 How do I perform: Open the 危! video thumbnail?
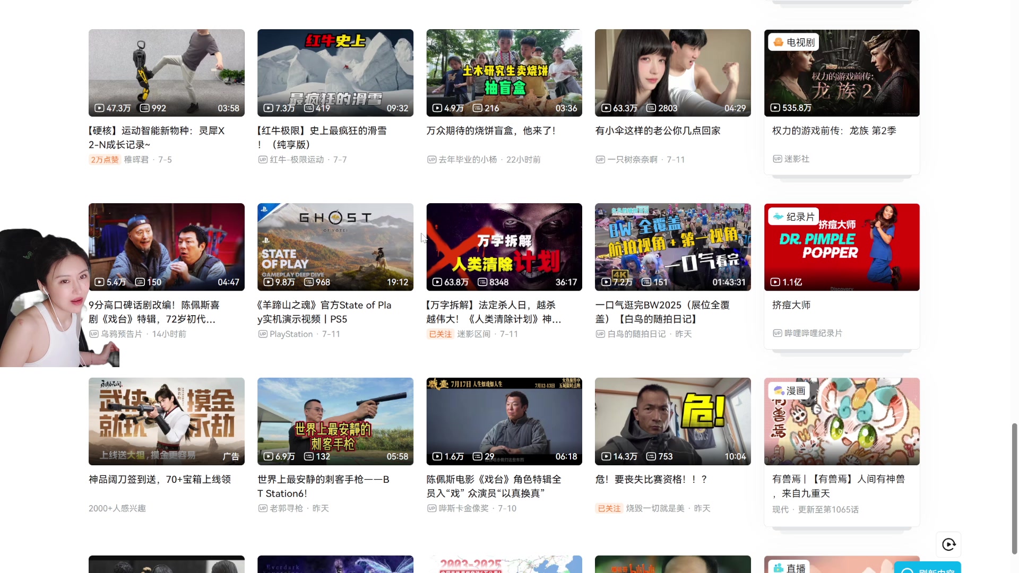[673, 421]
